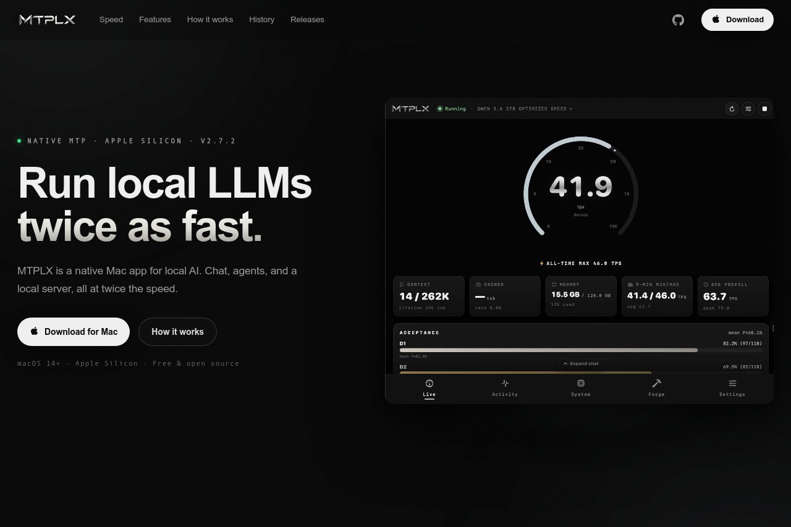Click the avg 43.7 text
This screenshot has width=791, height=527.
(x=638, y=306)
